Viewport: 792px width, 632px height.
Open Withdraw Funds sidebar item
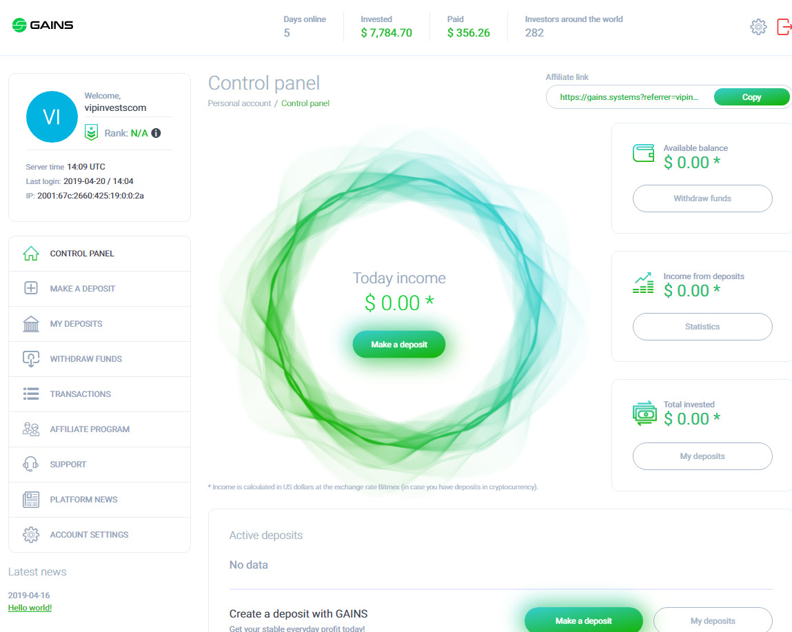(85, 359)
